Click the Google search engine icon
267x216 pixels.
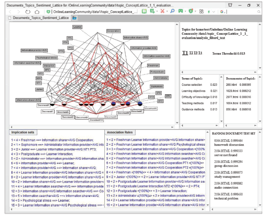(x=222, y=12)
